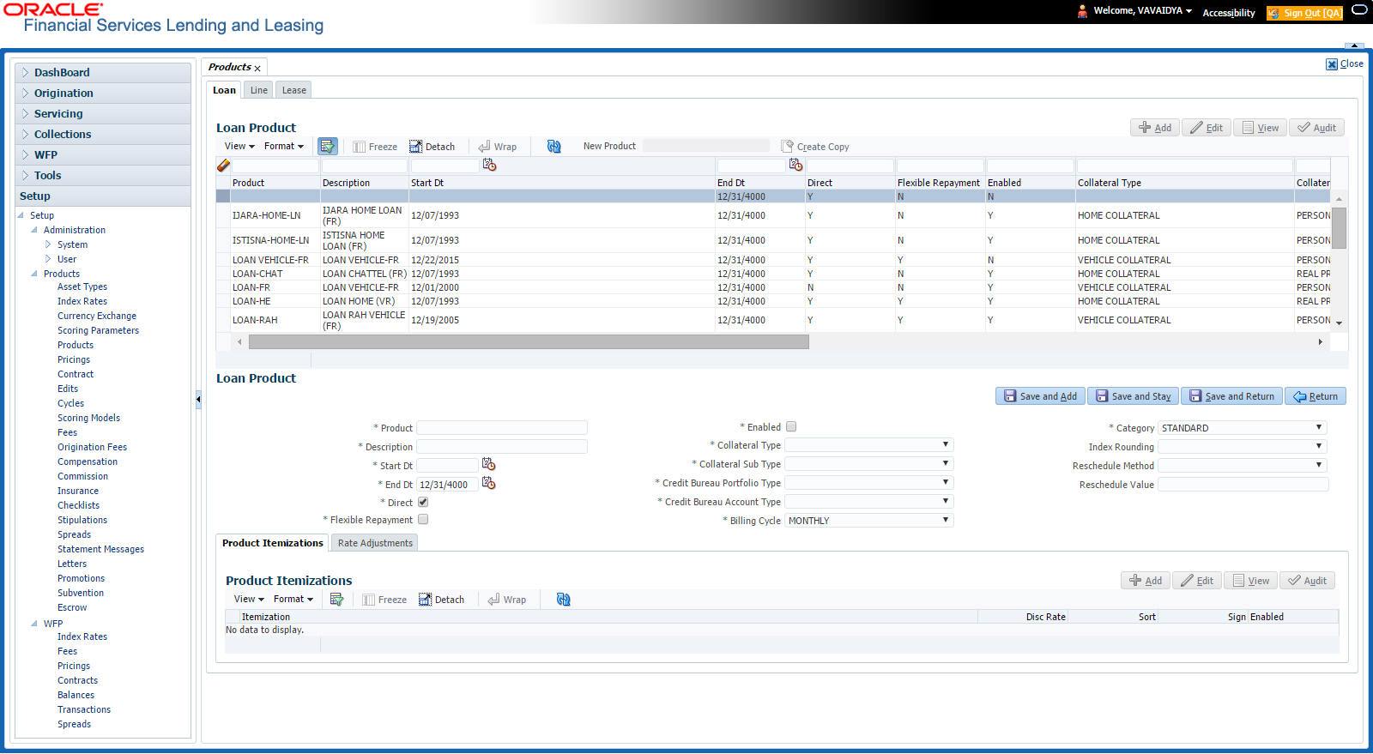Click the Query icon in Product Itemizations toolbar
The height and width of the screenshot is (754, 1373).
[336, 600]
